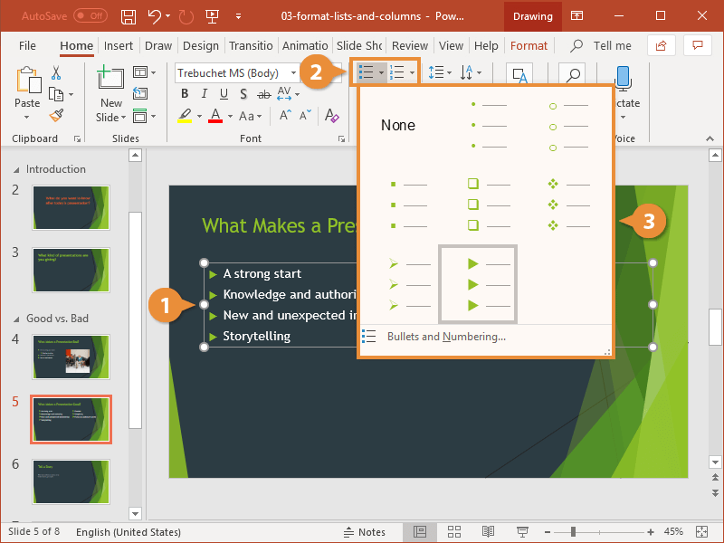Select None to remove bullets
Image resolution: width=724 pixels, height=543 pixels.
click(398, 125)
